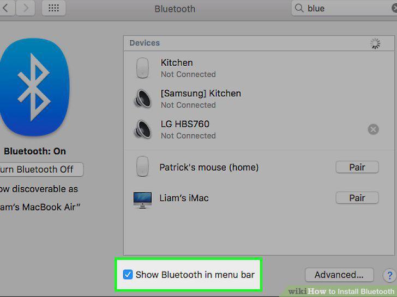
Task: Click the Bluetooth: On status label
Action: click(35, 151)
